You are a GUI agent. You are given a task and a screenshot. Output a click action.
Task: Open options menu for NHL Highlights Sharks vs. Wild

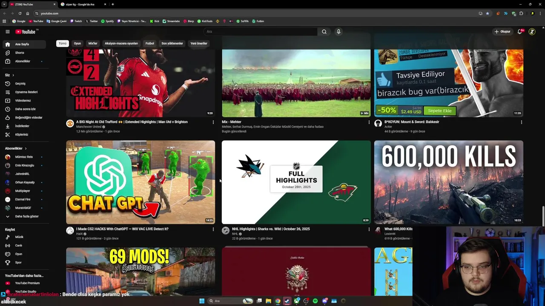point(369,229)
